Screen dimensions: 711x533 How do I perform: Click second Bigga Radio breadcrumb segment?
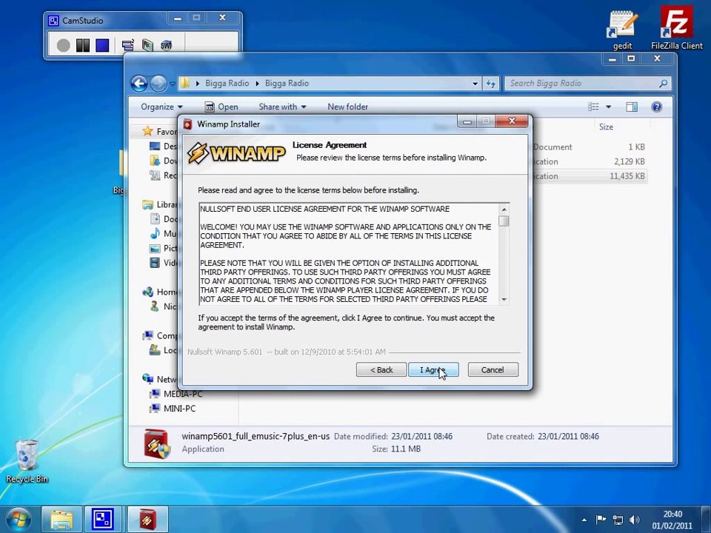coord(287,84)
